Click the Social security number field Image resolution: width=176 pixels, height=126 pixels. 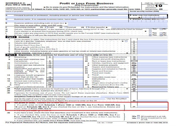point(149,13)
